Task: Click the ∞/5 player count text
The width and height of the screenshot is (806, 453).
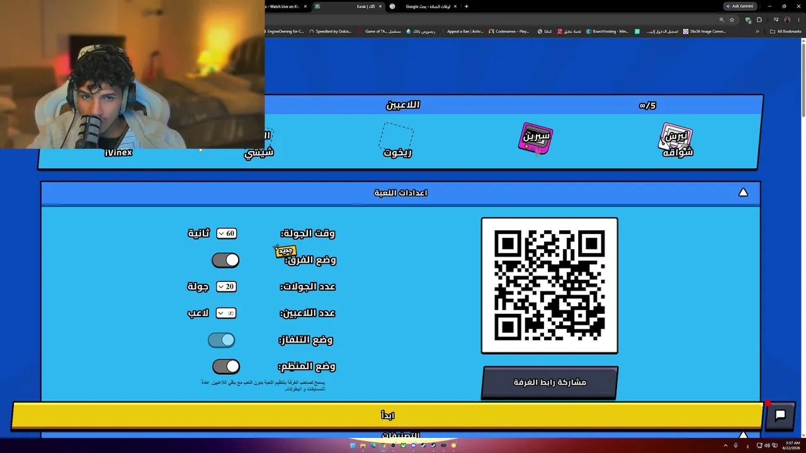Action: pos(647,105)
